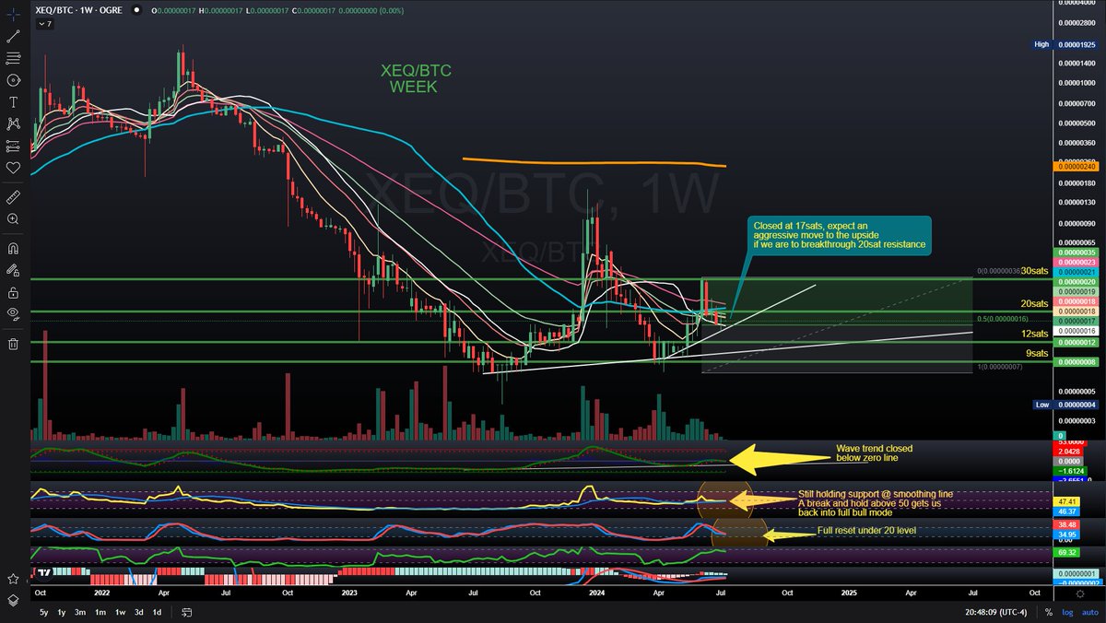This screenshot has width=1106, height=623.
Task: Set date range to 3d
Action: coord(138,613)
